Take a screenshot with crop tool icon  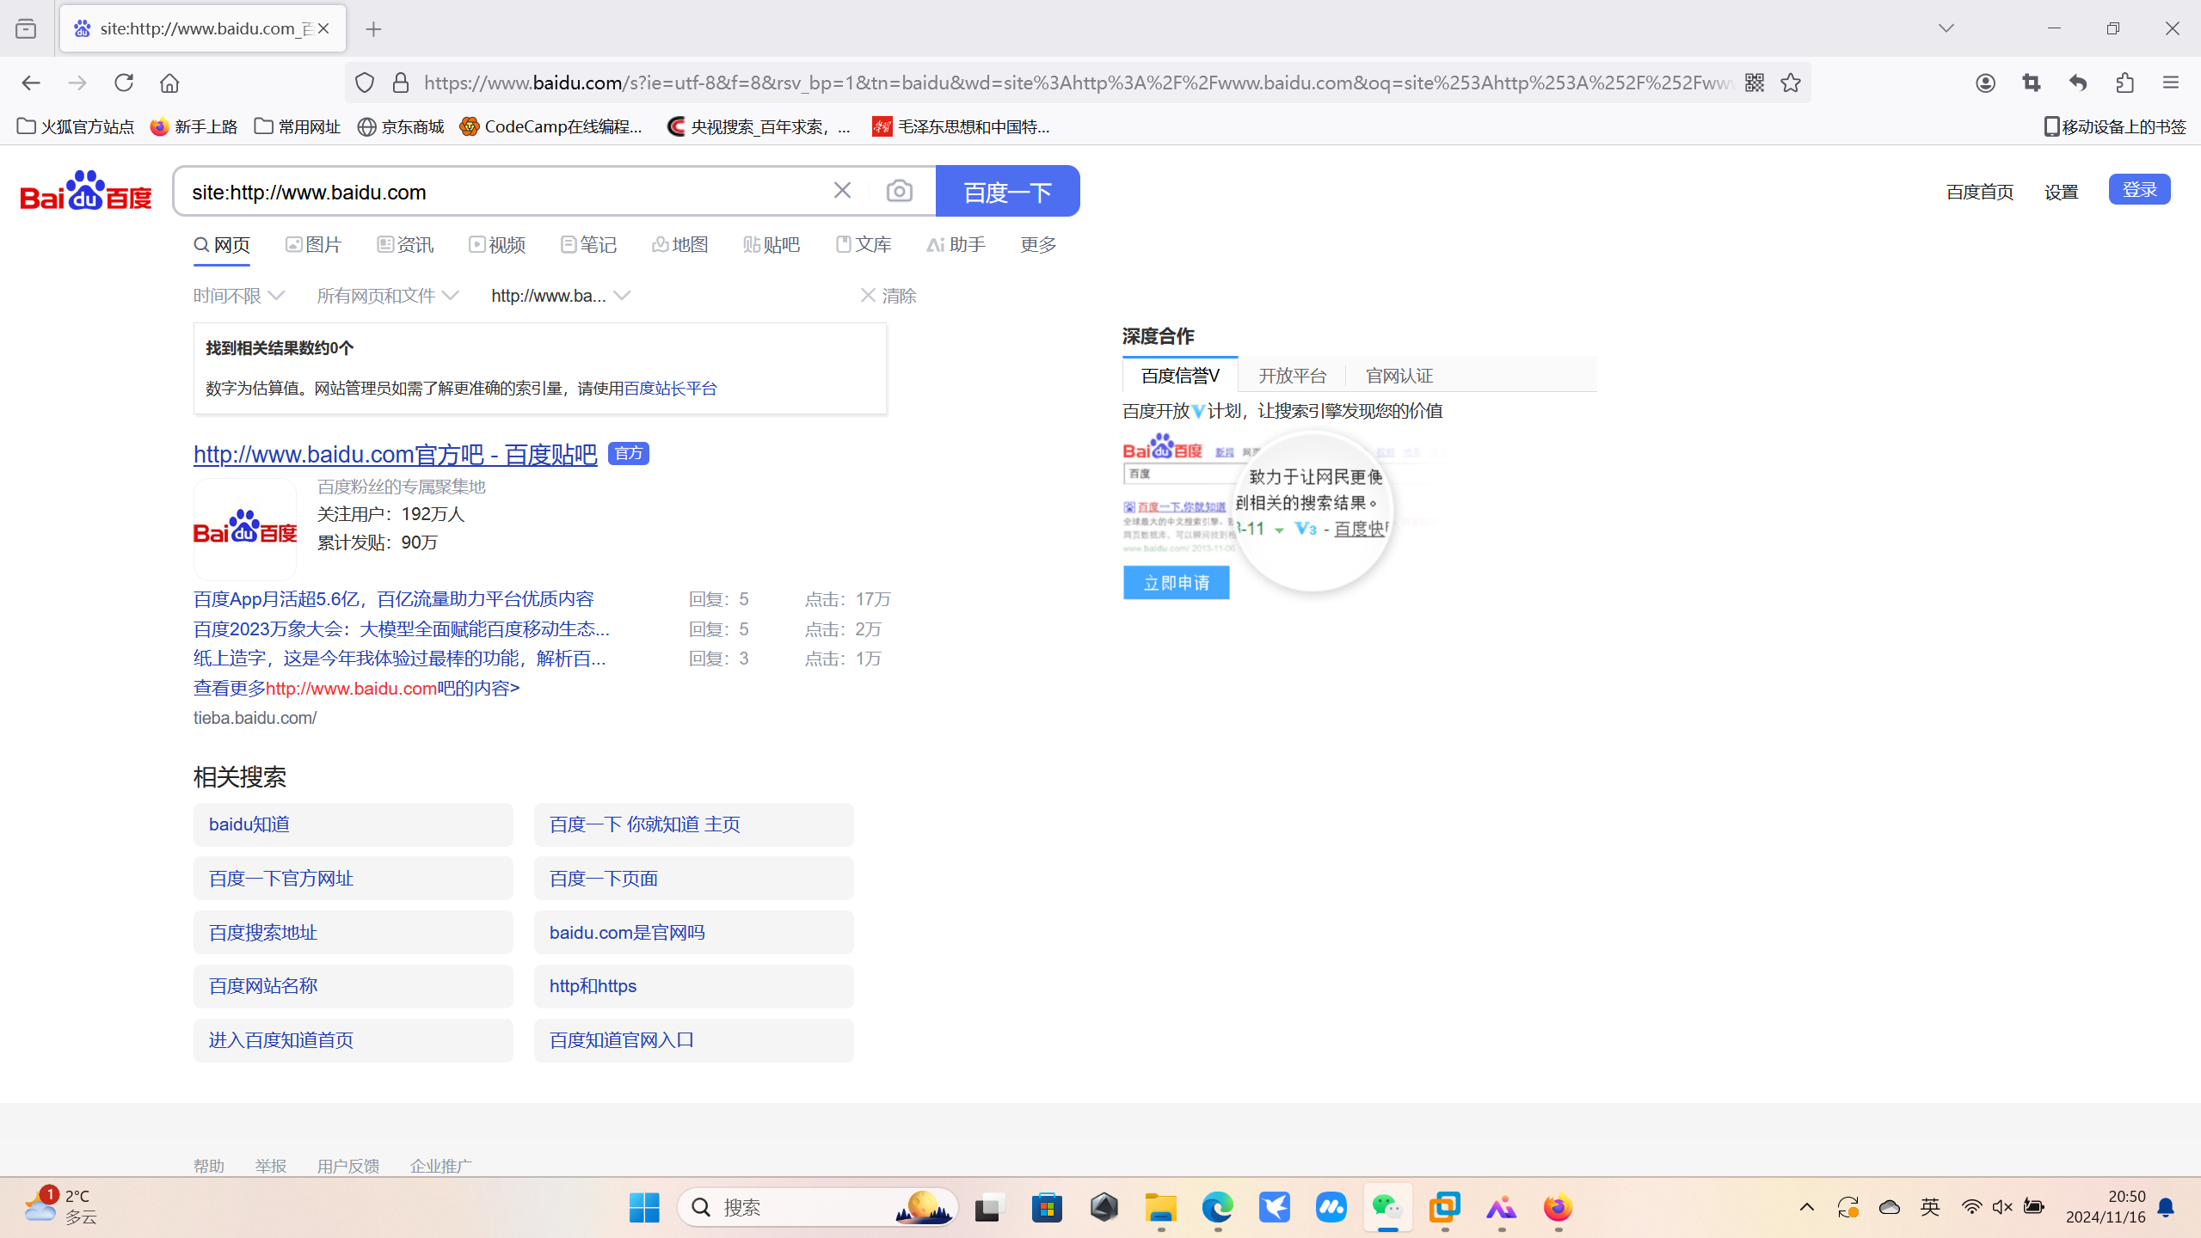click(2032, 83)
